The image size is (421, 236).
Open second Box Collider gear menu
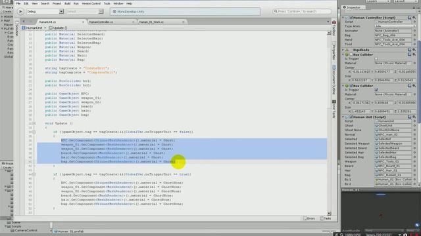pos(414,86)
